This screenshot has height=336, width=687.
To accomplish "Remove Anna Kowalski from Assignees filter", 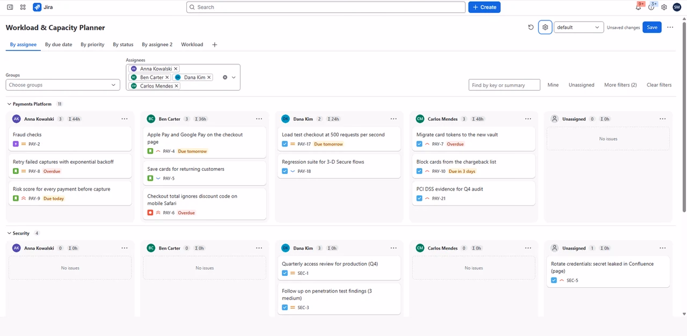I will [176, 69].
